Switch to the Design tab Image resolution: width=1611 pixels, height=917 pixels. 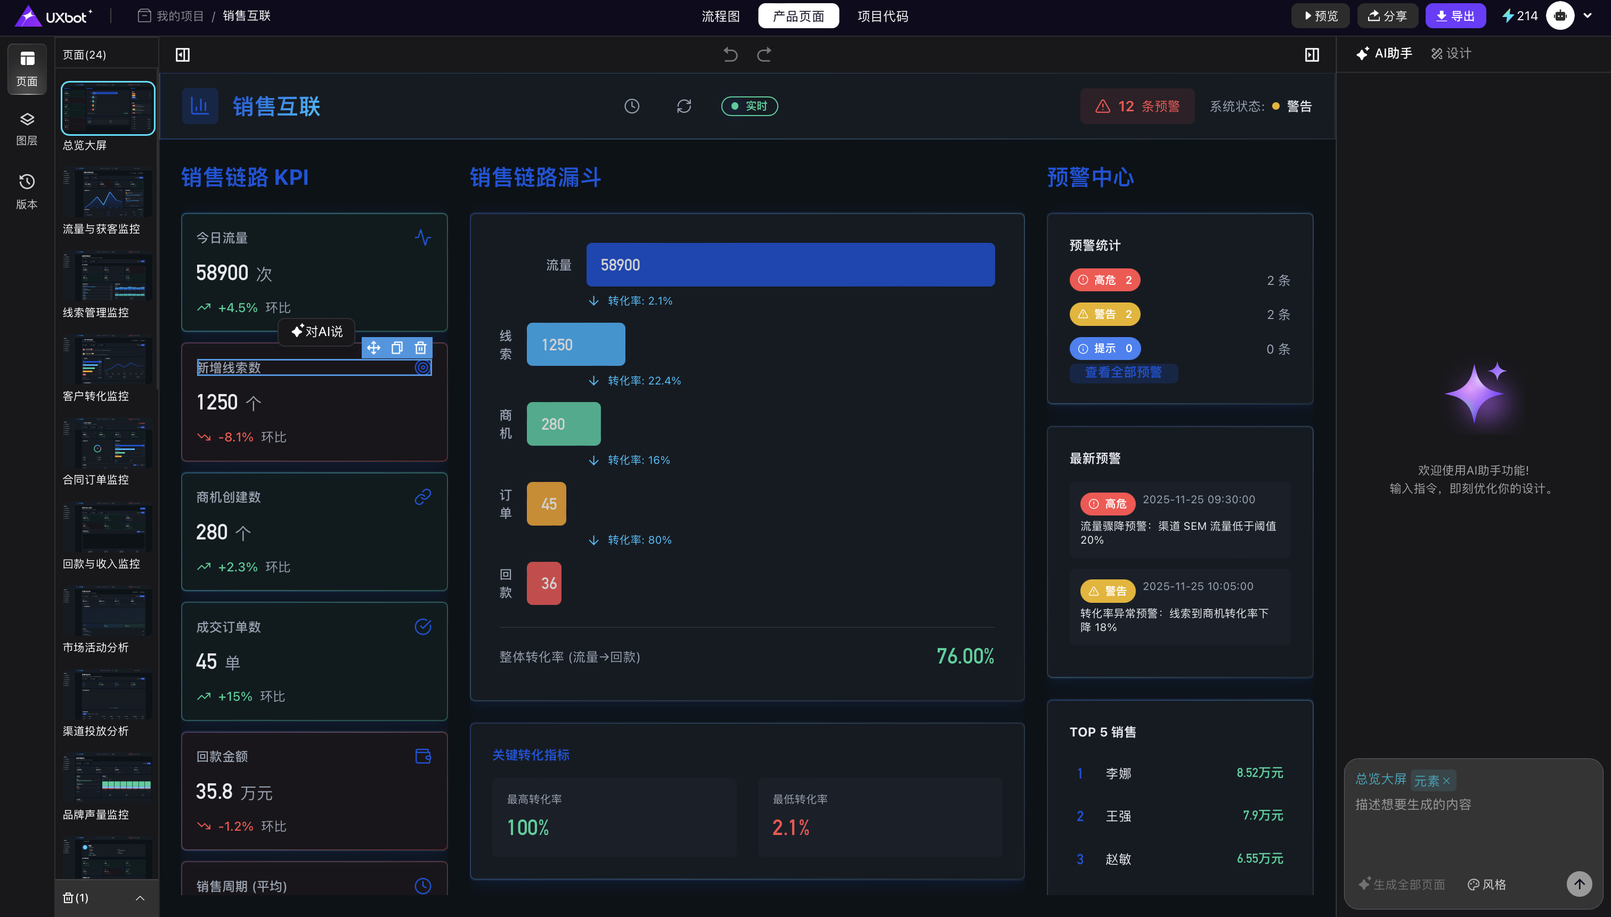point(1451,54)
